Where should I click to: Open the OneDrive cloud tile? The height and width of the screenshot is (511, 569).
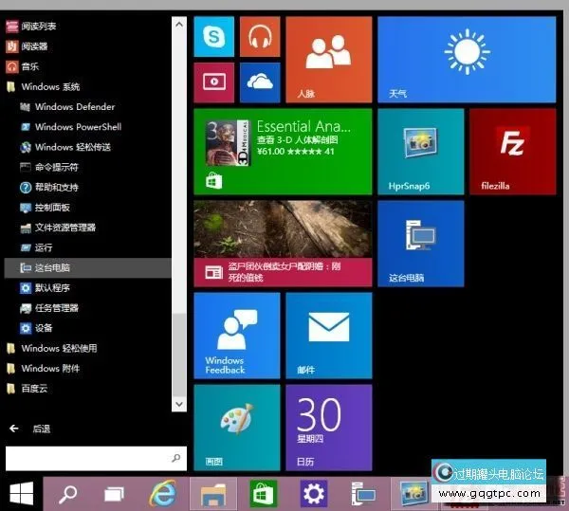point(260,82)
